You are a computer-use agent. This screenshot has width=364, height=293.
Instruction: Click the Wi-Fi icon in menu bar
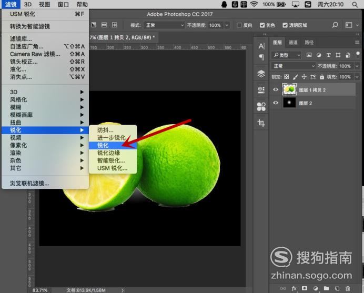[254, 4]
